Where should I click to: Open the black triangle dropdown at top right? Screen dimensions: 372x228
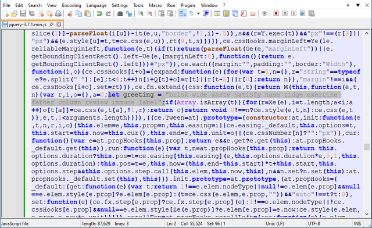pyautogui.click(x=358, y=5)
